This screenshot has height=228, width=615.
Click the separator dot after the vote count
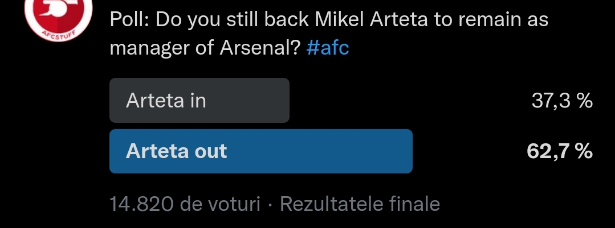pyautogui.click(x=270, y=204)
